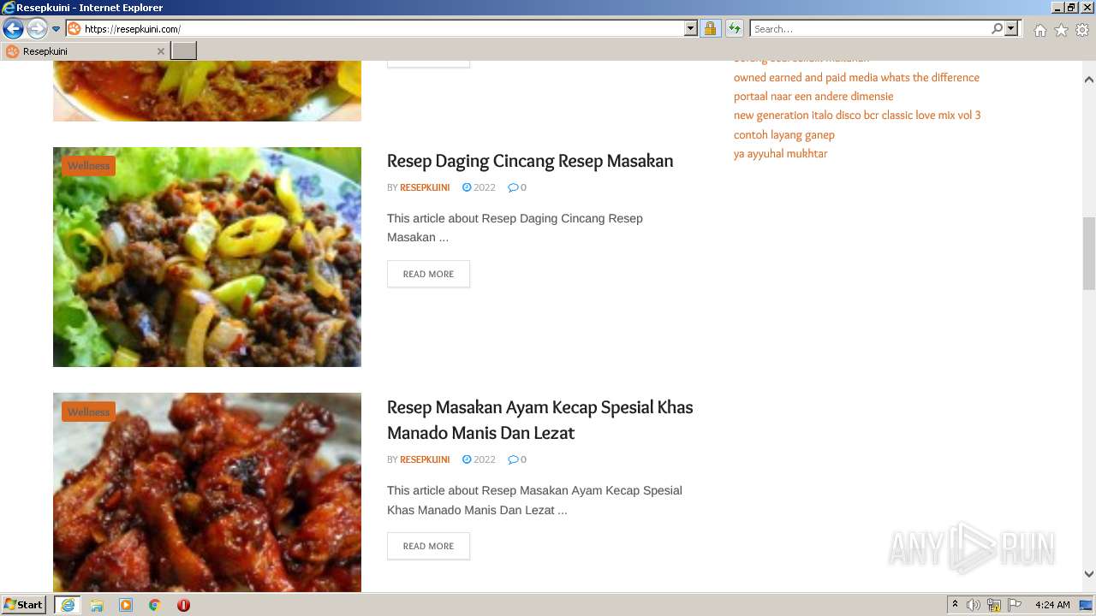Click comment count under Daging Cincang
Viewport: 1096px width, 616px height.
click(x=517, y=187)
